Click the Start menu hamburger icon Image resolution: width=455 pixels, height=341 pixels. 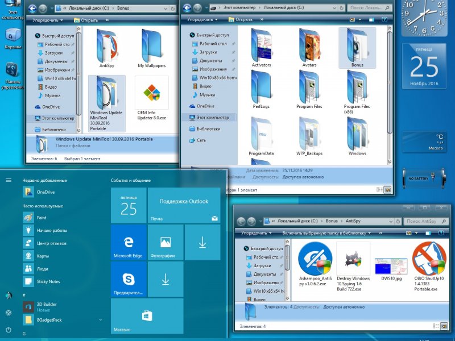click(9, 180)
